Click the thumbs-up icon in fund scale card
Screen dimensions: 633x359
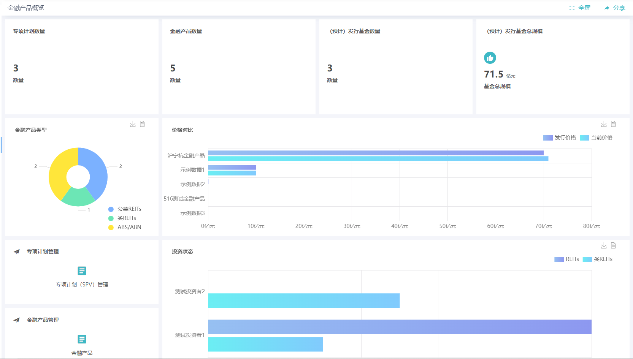pos(490,58)
